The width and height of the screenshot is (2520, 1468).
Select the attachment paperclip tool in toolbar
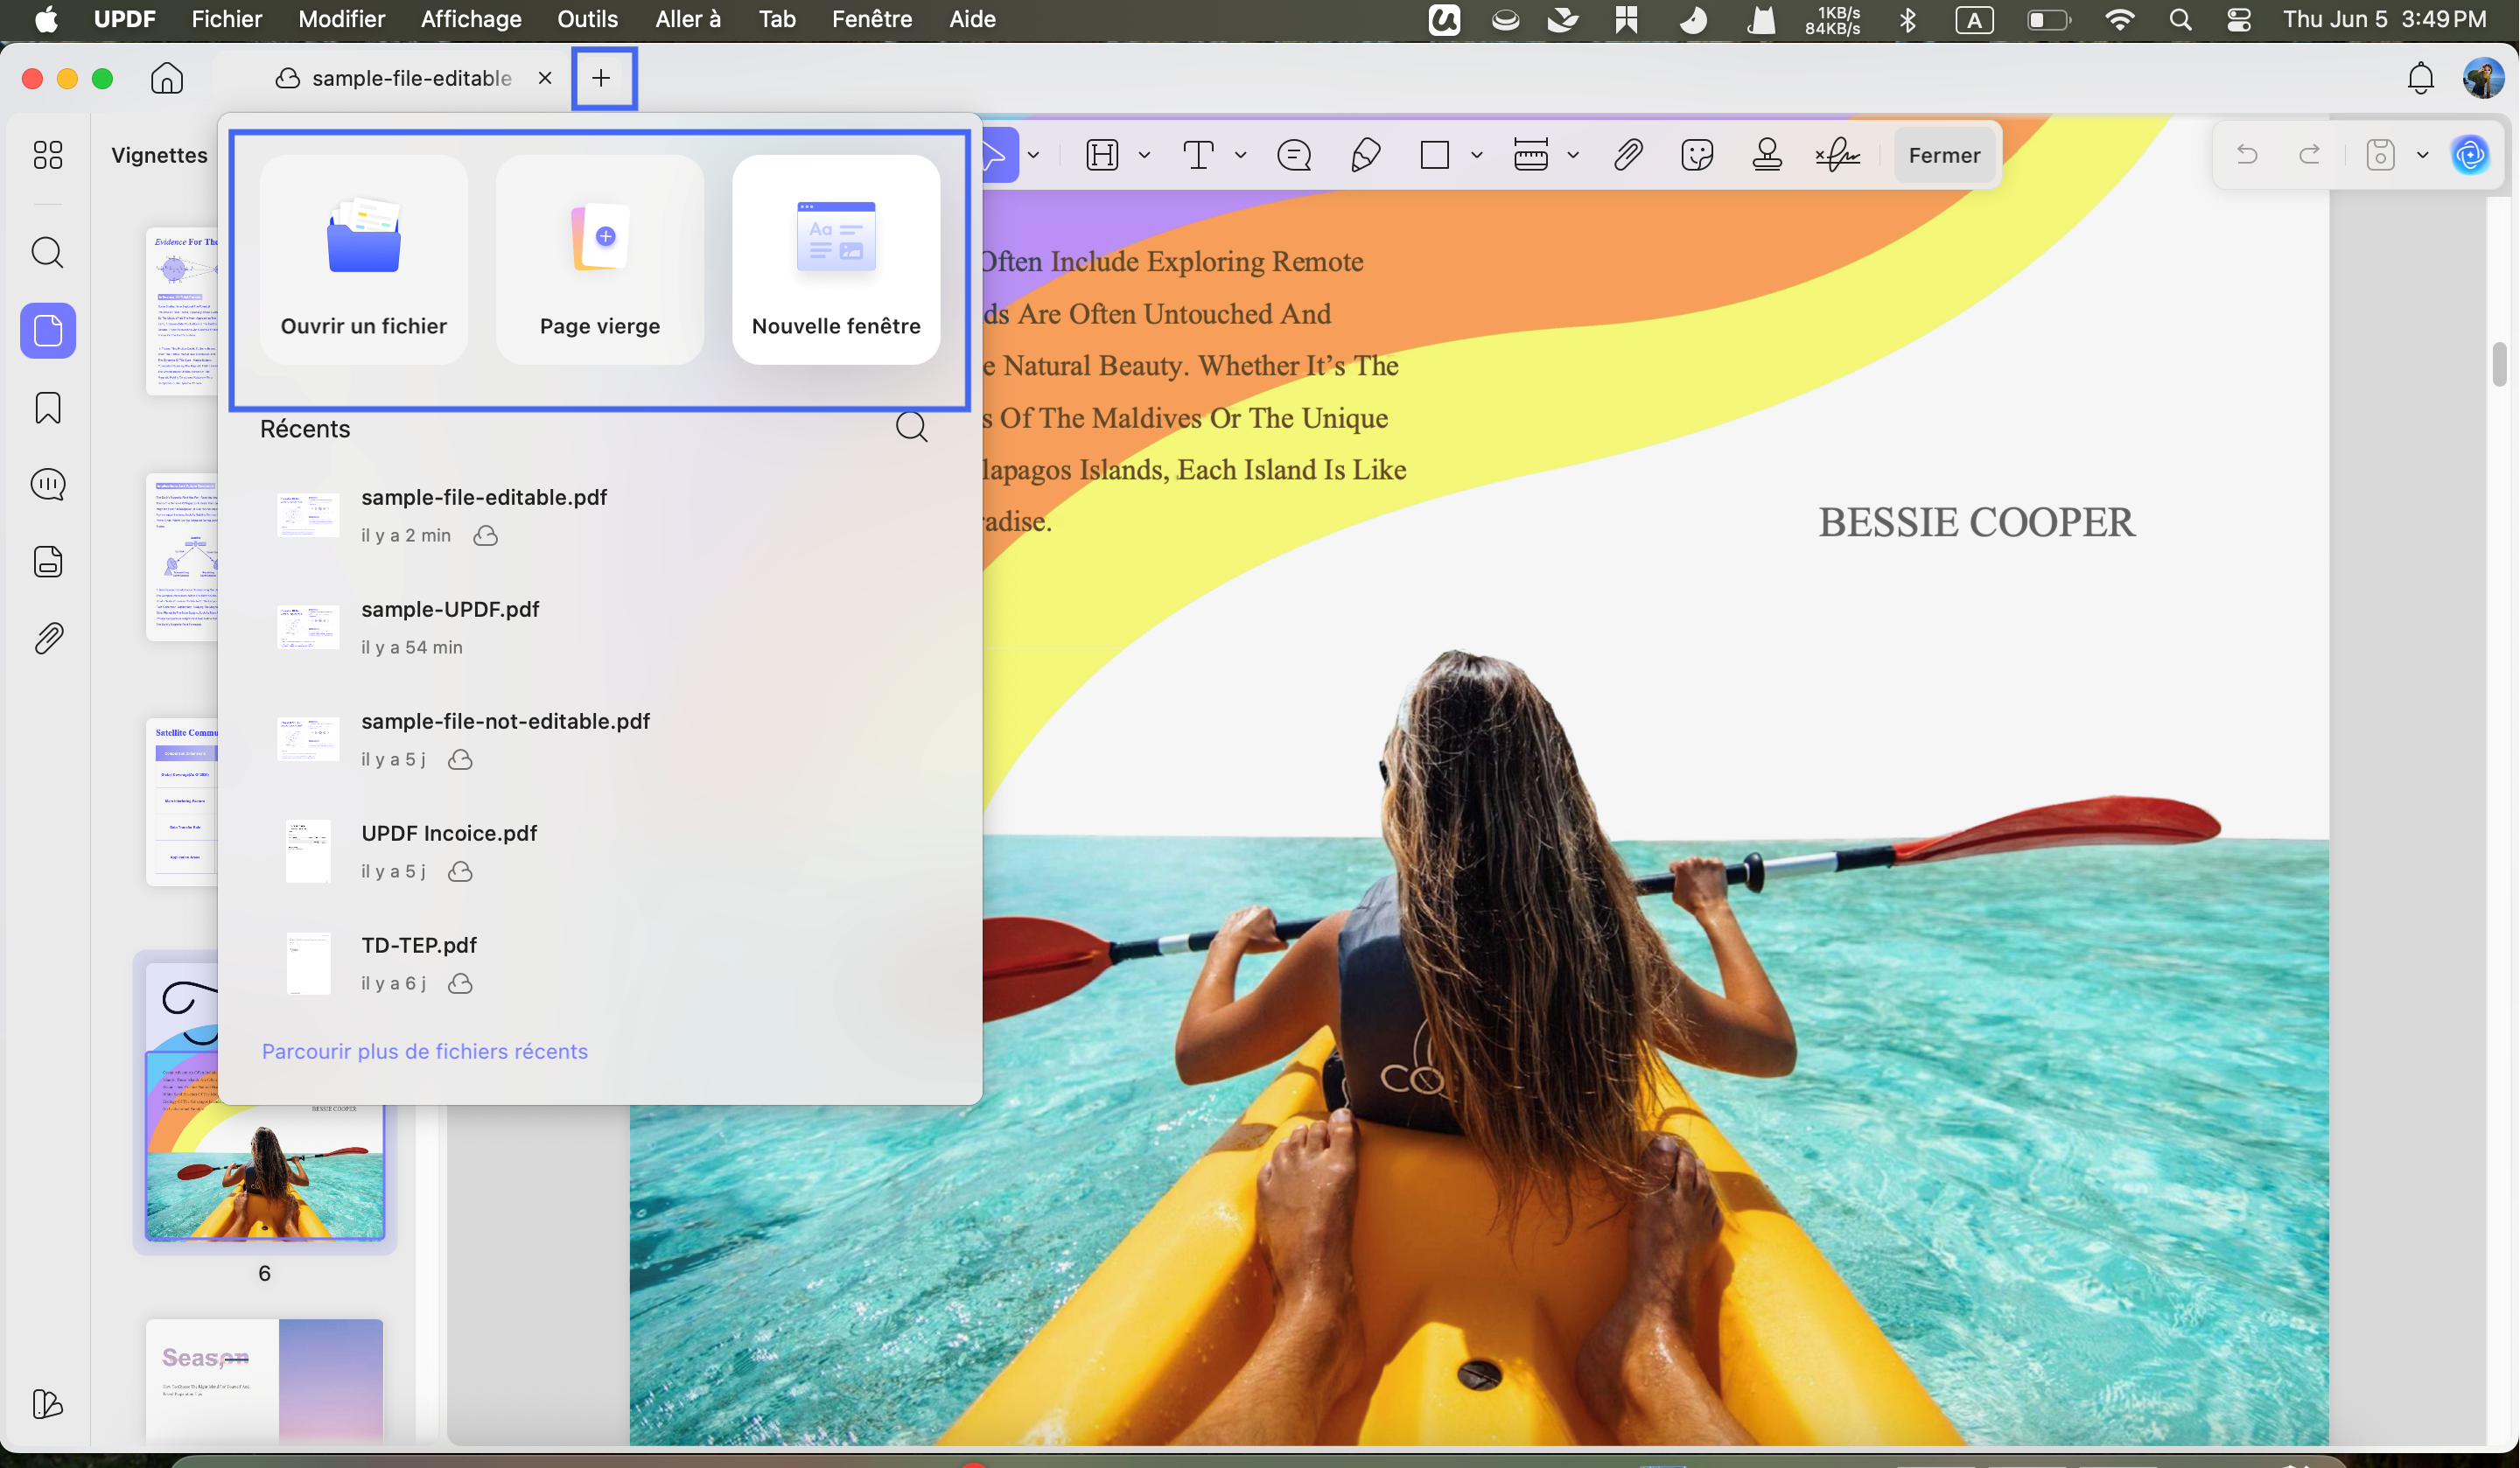[x=1628, y=155]
